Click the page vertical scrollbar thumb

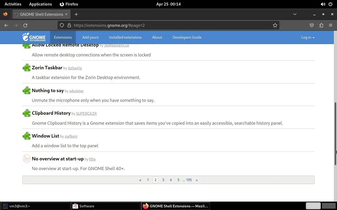[x=335, y=133]
